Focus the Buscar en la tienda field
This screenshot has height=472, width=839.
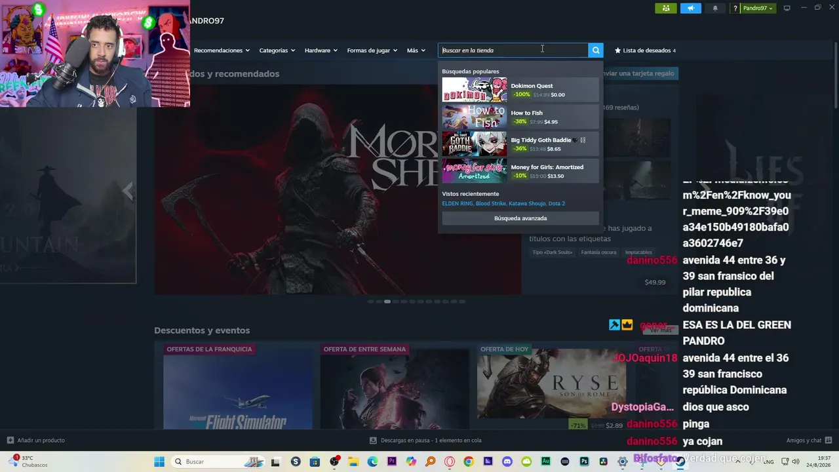coord(513,50)
